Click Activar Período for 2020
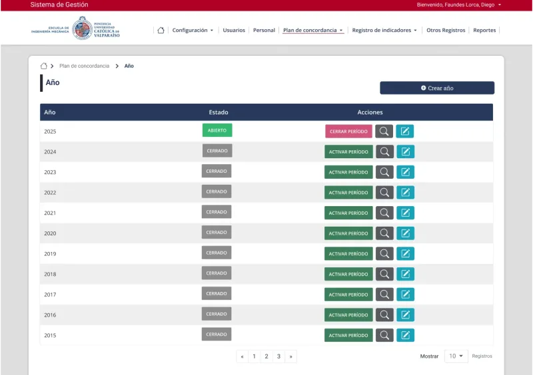The image size is (533, 375). click(x=348, y=233)
